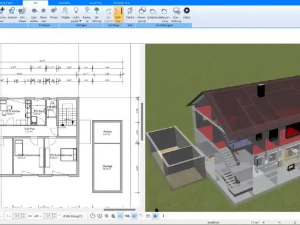Click the l = length input field
The height and width of the screenshot is (225, 300).
coord(17,216)
